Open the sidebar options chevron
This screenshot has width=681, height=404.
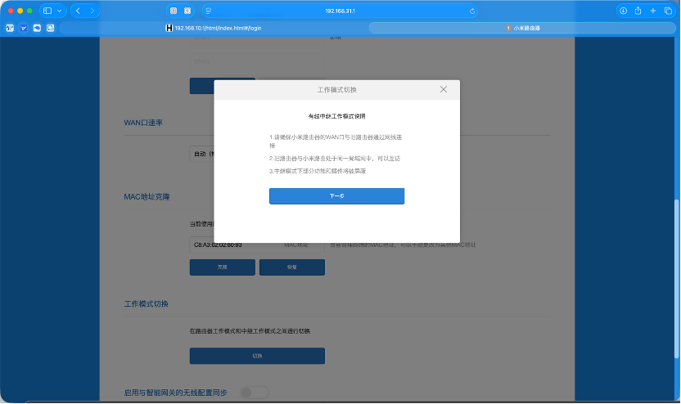tap(59, 11)
